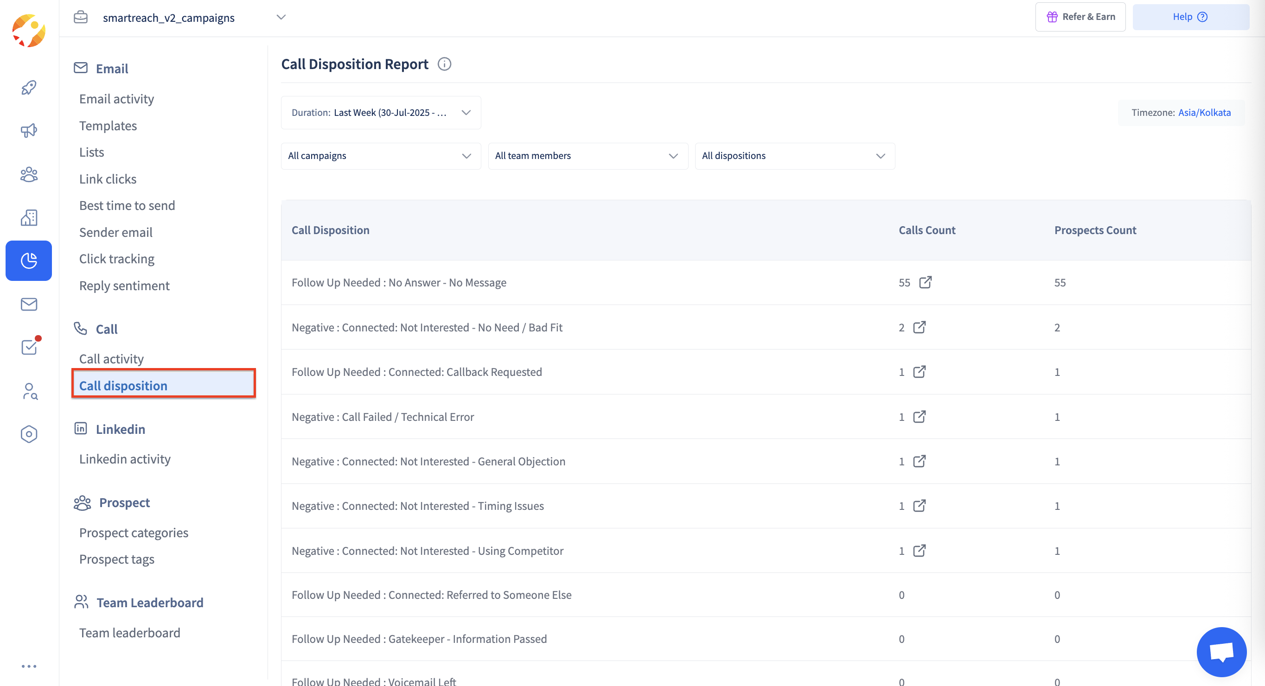Image resolution: width=1265 pixels, height=686 pixels.
Task: Click the info icon next to Call Disposition Report
Action: tap(444, 64)
